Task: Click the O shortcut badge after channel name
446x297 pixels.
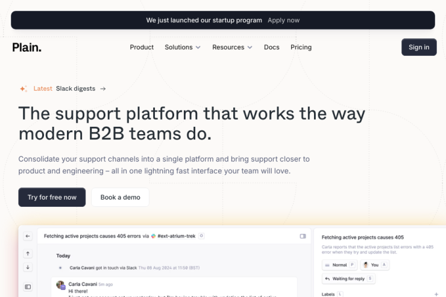Action: tap(201, 236)
